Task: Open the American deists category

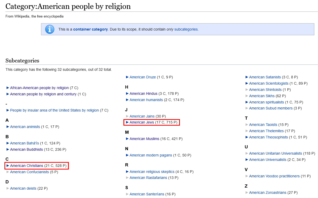Action: pyautogui.click(x=23, y=188)
